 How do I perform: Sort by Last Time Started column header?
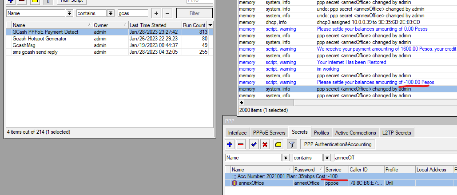click(155, 25)
